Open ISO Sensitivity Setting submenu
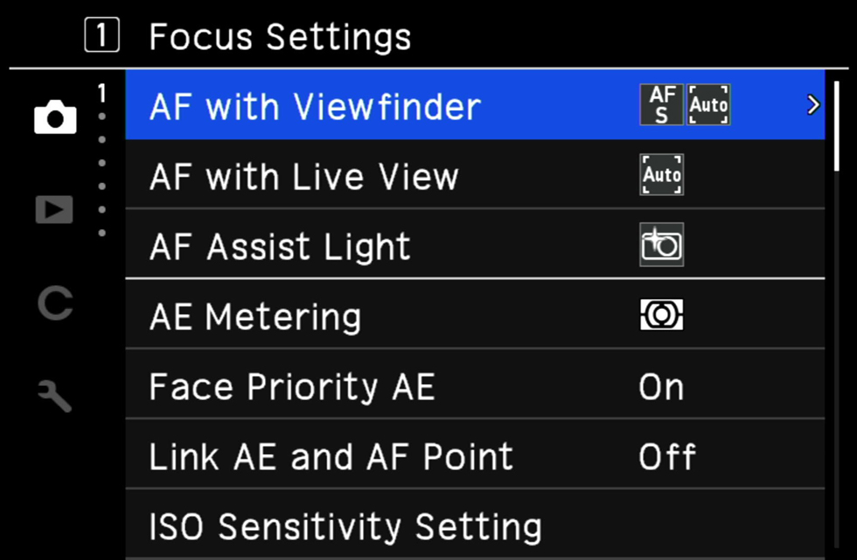The width and height of the screenshot is (857, 560). tap(475, 525)
